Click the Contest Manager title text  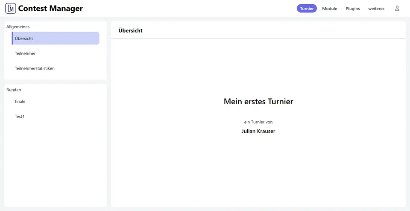50,9
